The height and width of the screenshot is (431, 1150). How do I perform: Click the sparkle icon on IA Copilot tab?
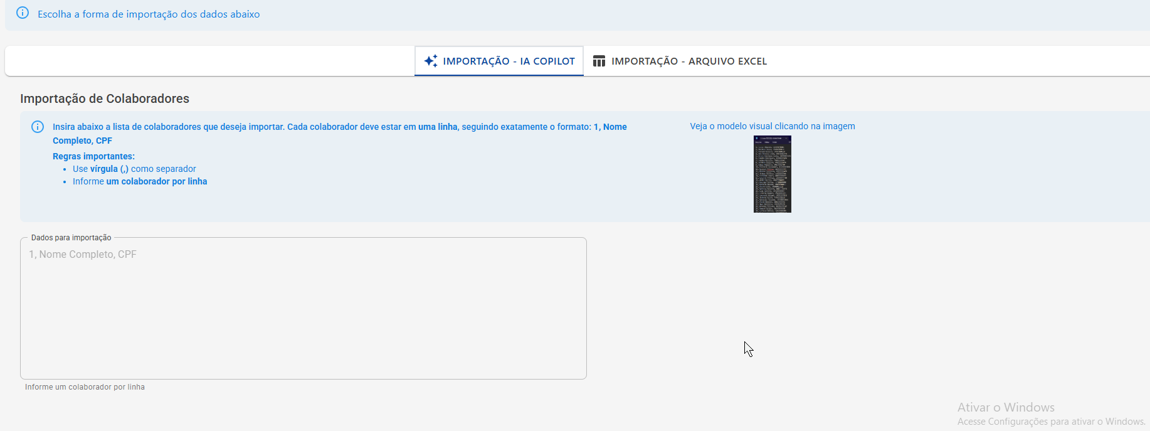(x=431, y=61)
